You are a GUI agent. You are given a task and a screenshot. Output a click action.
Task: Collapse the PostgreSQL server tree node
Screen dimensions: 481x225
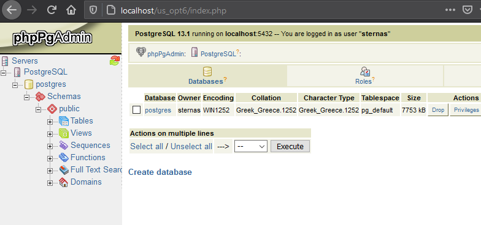pyautogui.click(x=4, y=73)
